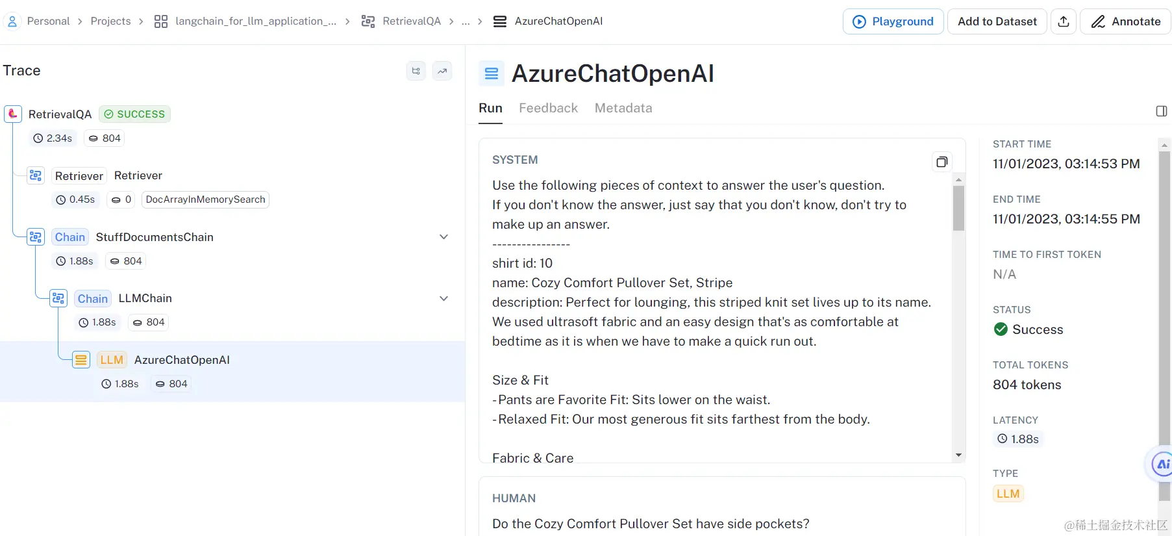Open the Projects breadcrumb link
Screen dimensions: 1172x536
tap(110, 21)
